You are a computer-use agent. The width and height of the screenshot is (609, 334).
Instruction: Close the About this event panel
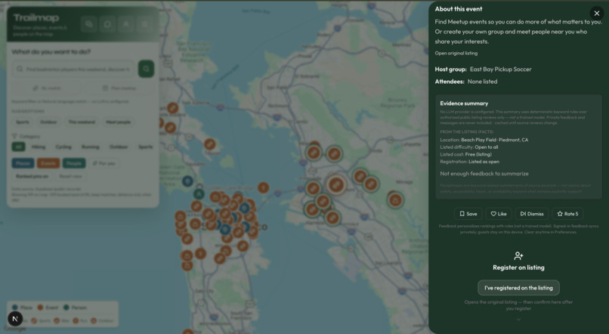point(597,13)
